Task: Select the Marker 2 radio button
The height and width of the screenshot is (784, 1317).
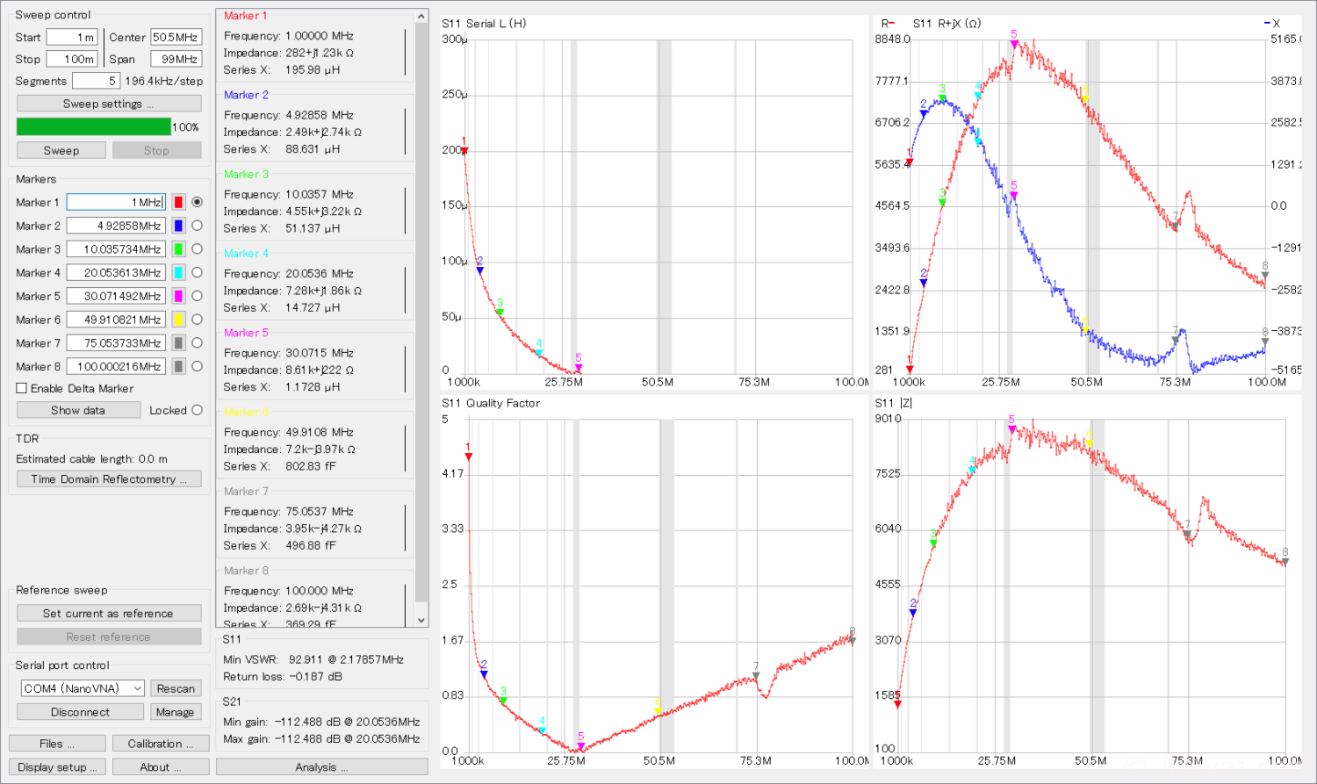Action: [197, 226]
